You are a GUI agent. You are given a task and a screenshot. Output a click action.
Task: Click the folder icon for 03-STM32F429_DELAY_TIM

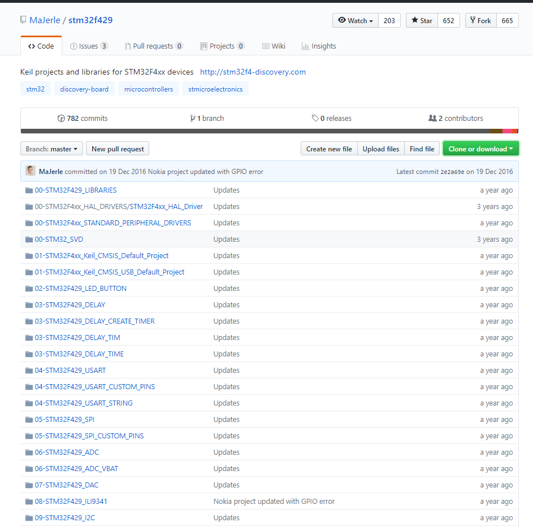click(29, 338)
